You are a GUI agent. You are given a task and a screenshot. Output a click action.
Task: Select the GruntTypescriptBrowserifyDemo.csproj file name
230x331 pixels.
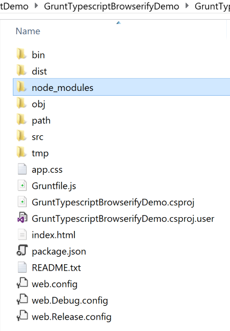tap(113, 202)
